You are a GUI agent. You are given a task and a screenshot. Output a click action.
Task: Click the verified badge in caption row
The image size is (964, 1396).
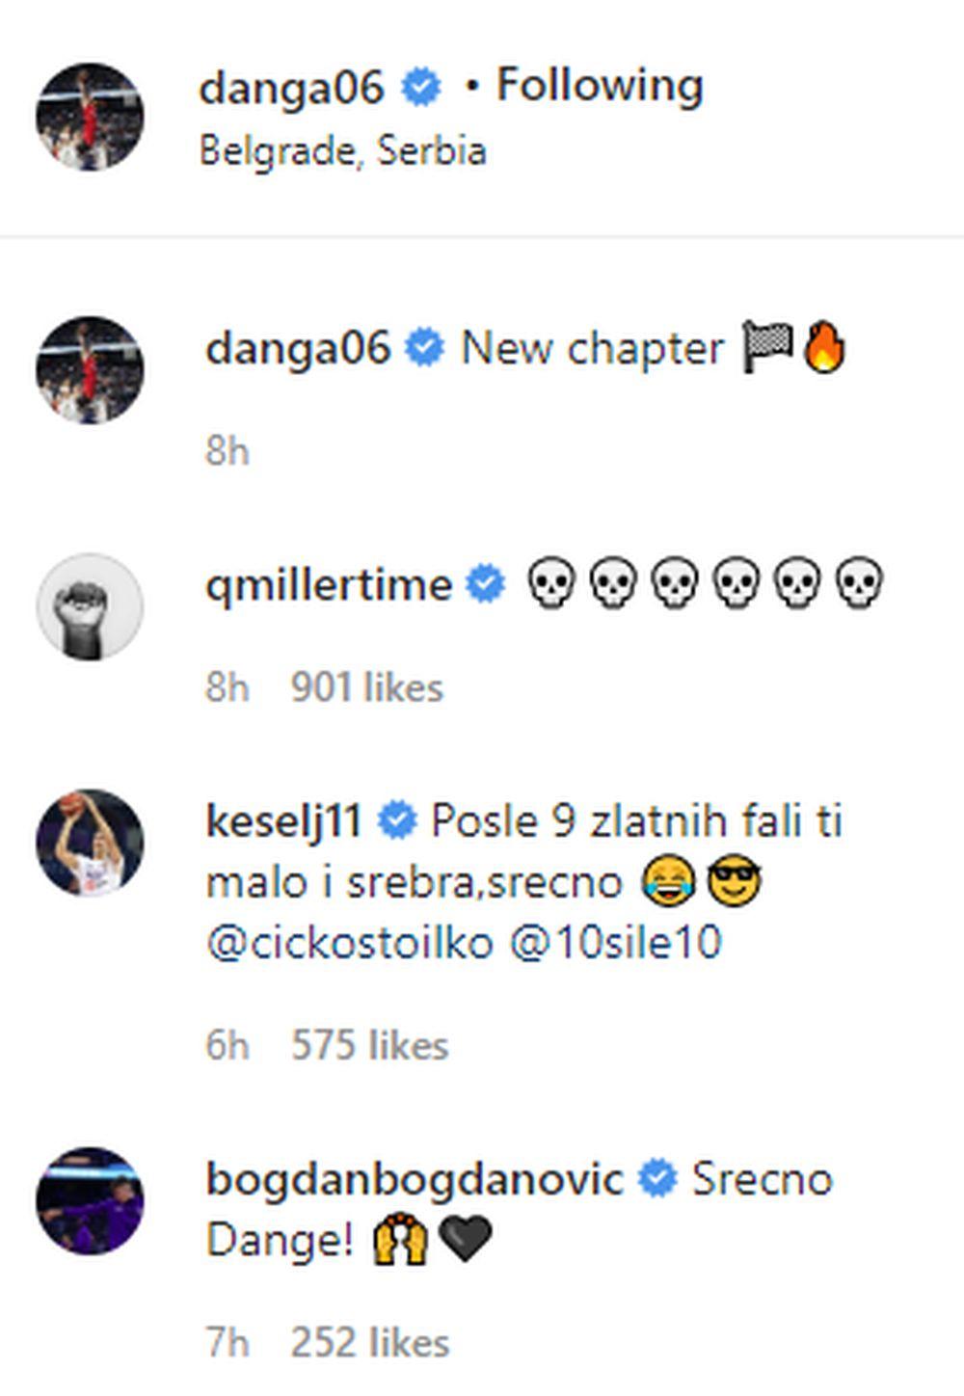pyautogui.click(x=424, y=348)
